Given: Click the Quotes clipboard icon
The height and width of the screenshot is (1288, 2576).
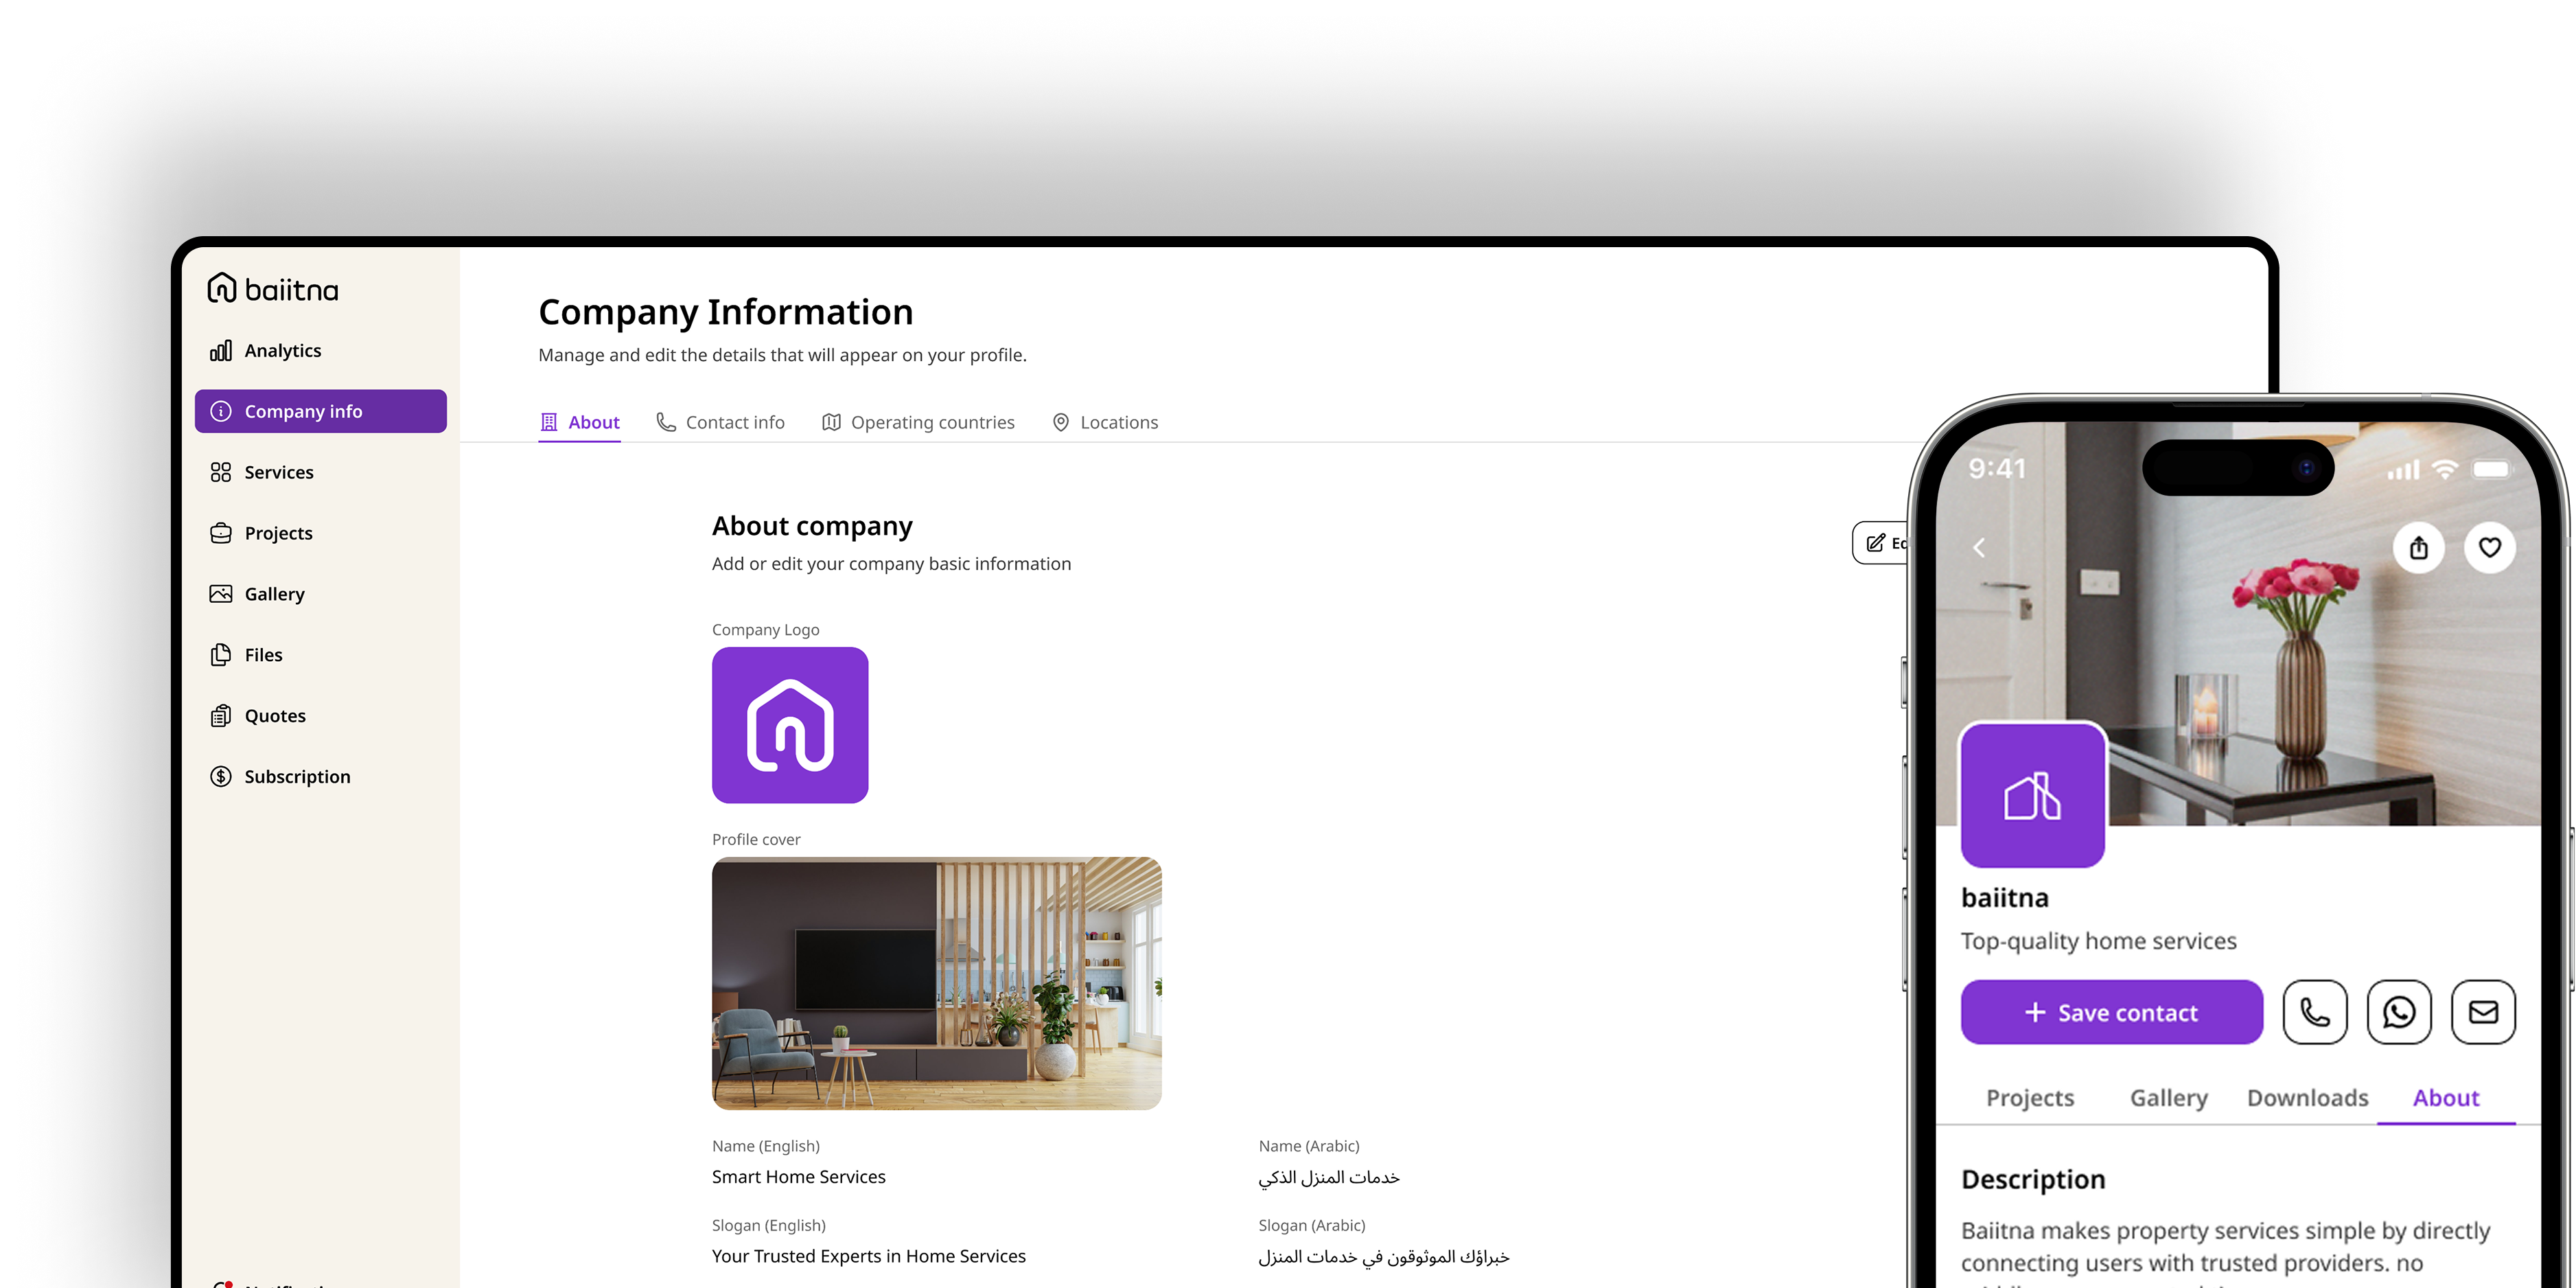Looking at the screenshot, I should [x=221, y=716].
